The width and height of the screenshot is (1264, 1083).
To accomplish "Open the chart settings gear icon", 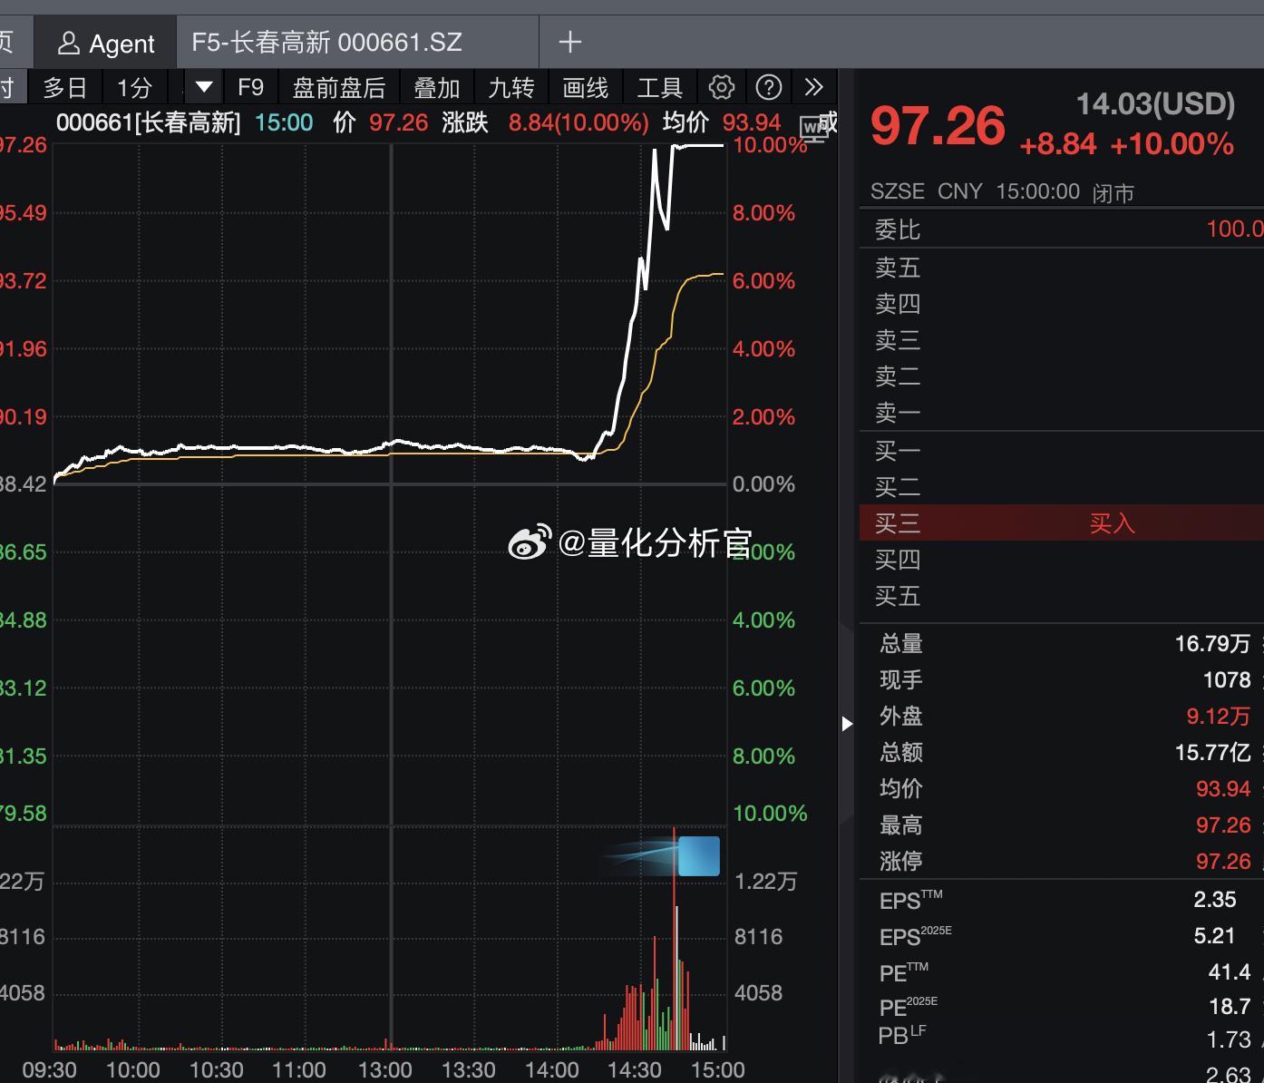I will 721,87.
